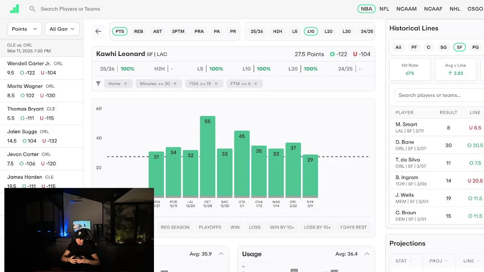The image size is (484, 272).
Task: Select Wendell Carter Jr. in player list
Action: (42, 68)
